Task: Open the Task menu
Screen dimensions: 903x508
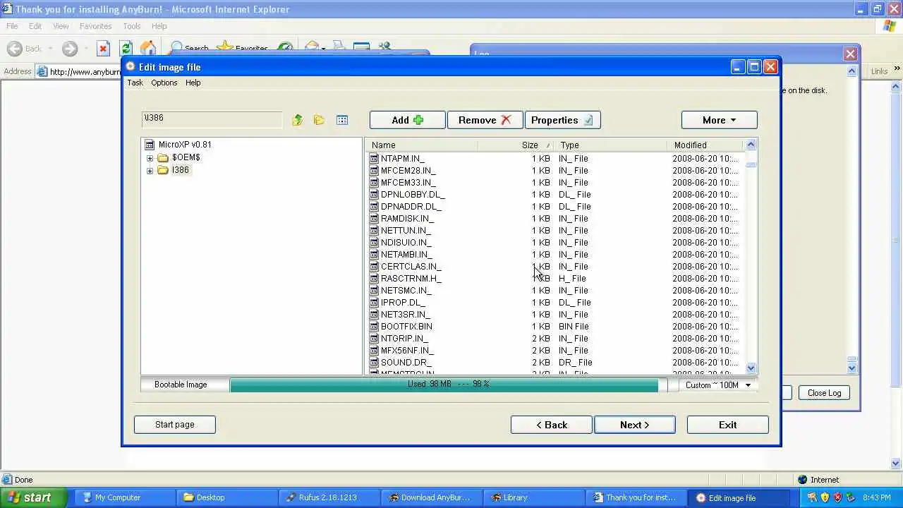Action: click(x=135, y=83)
